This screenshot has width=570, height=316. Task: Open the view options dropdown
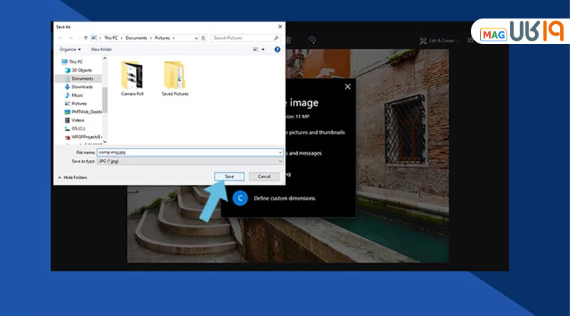[x=258, y=50]
